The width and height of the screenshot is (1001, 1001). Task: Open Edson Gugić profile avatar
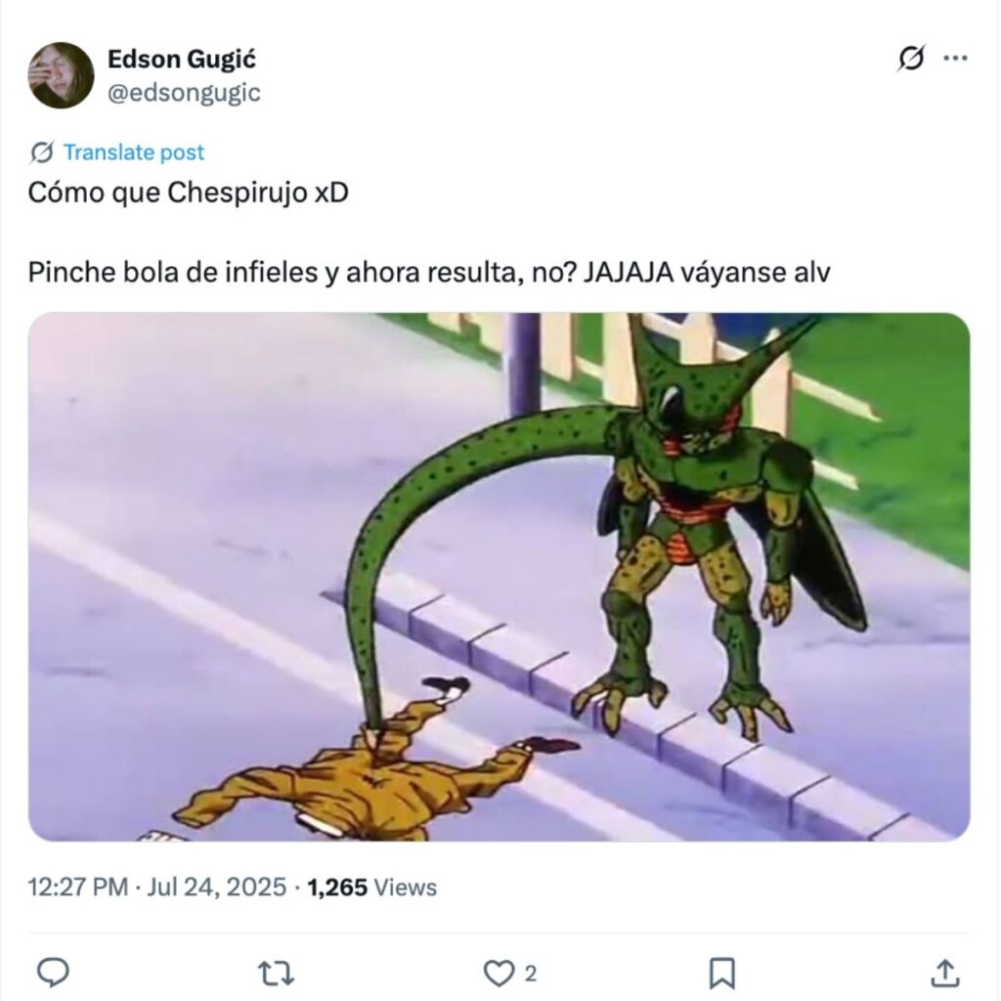[x=61, y=75]
